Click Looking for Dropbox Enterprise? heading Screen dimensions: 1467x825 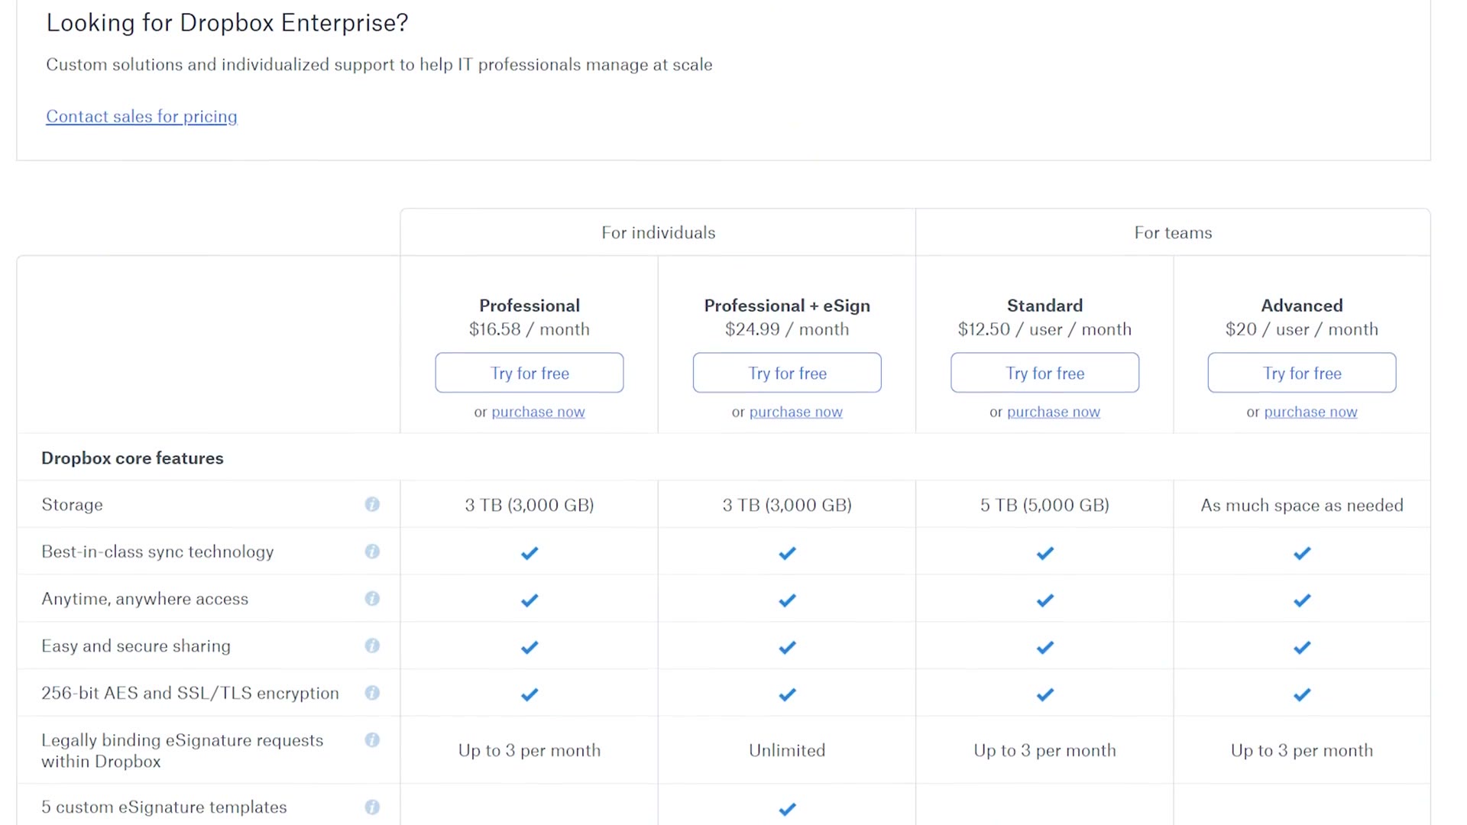227,23
